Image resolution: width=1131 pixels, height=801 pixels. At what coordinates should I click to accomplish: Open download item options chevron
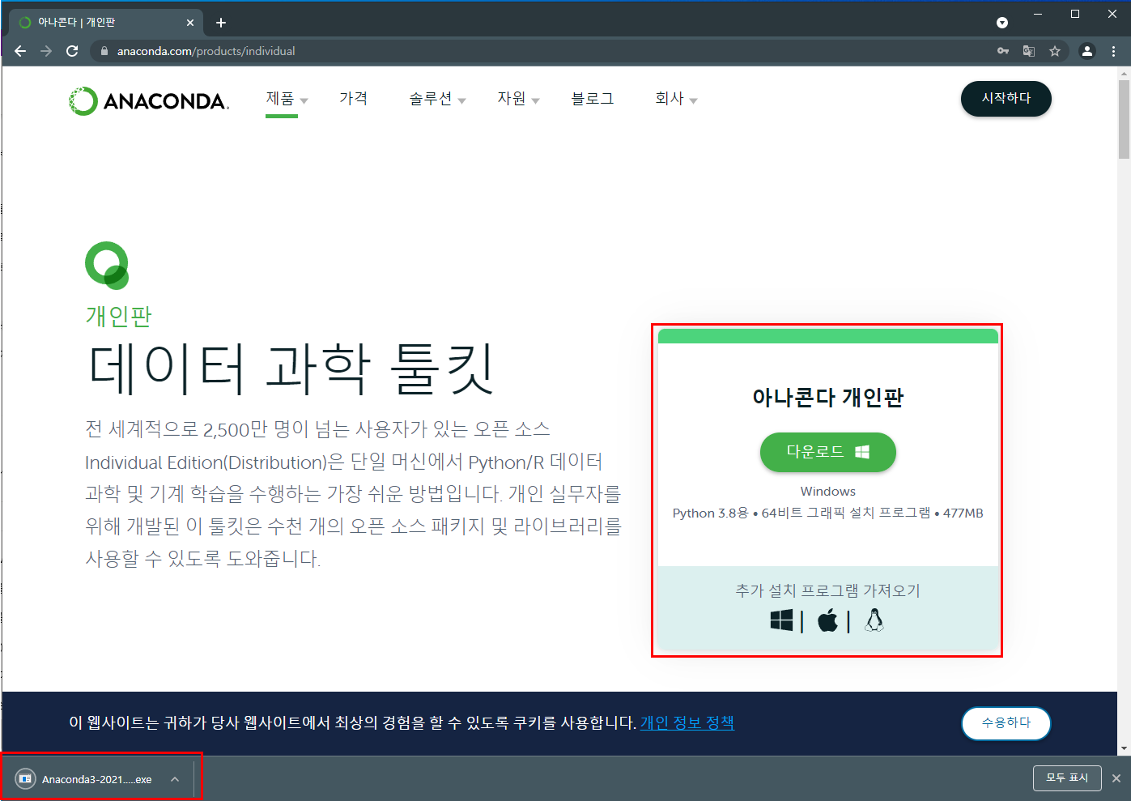click(x=175, y=779)
